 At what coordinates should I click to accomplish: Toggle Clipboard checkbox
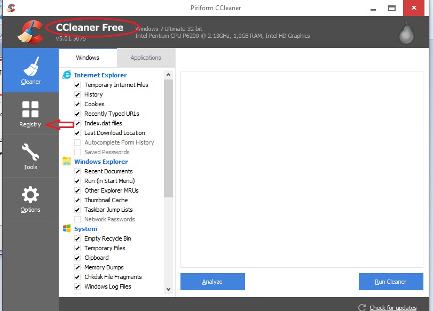pyautogui.click(x=77, y=258)
